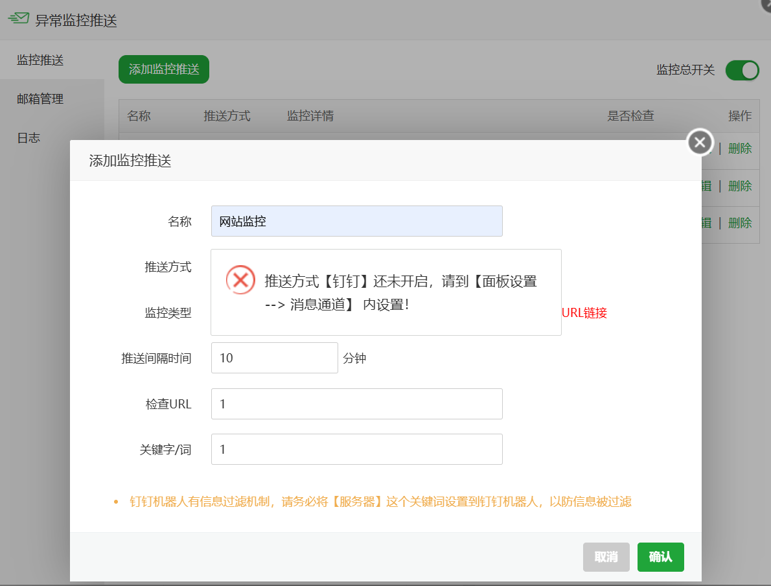Click the 操作 column header
Viewport: 771px width, 586px height.
tap(740, 115)
